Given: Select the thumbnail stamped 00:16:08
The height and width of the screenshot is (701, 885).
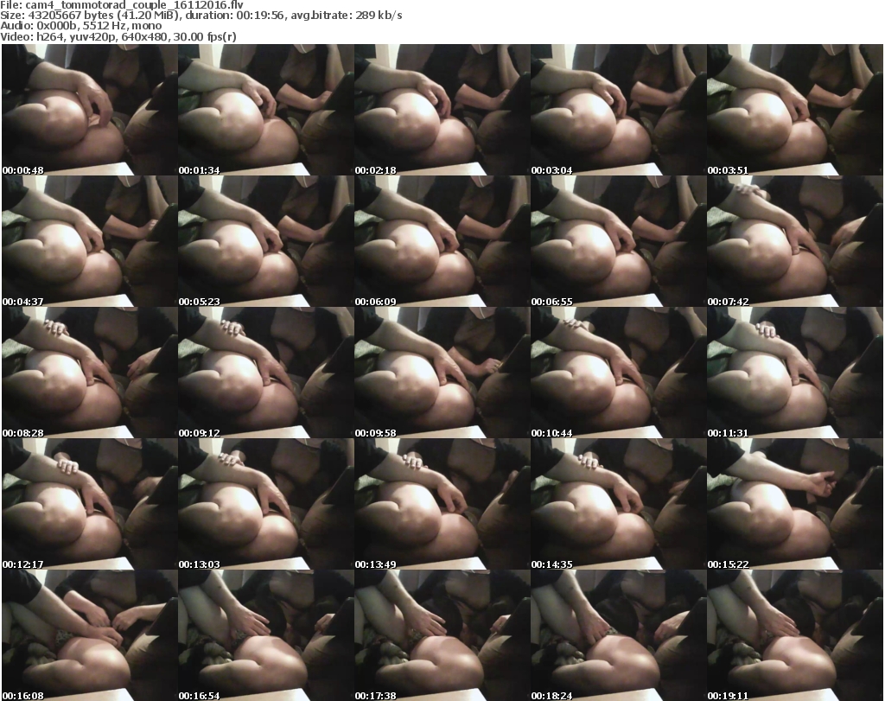Looking at the screenshot, I should (90, 635).
